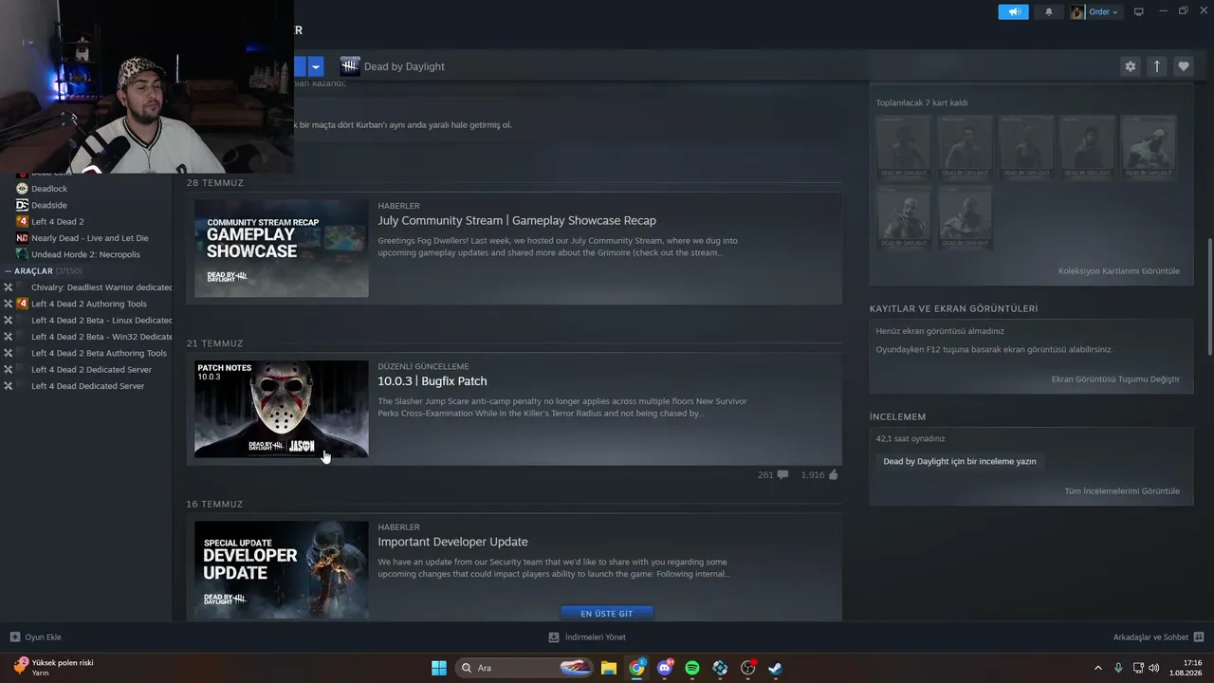
Task: Open the notifications bell
Action: pyautogui.click(x=1049, y=11)
